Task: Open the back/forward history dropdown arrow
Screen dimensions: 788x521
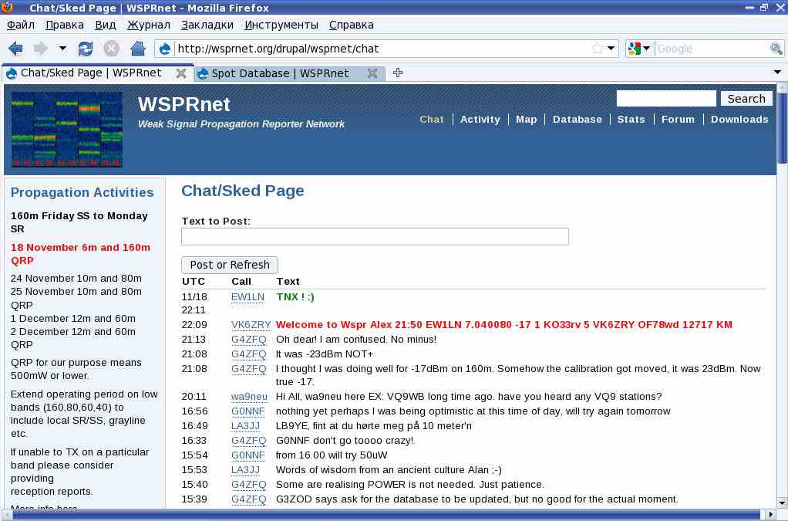Action: click(x=62, y=49)
